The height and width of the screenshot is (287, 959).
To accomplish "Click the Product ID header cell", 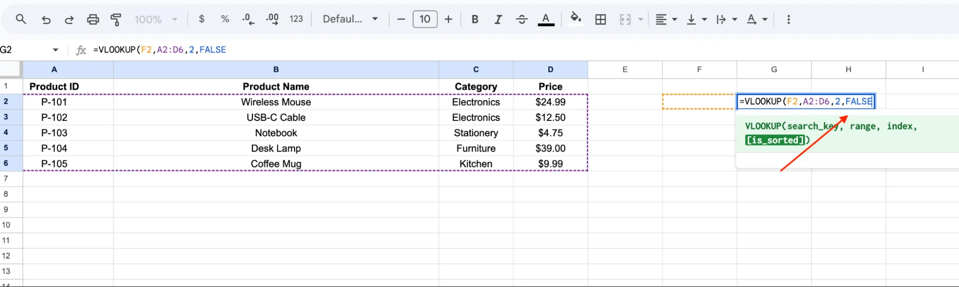I will tap(68, 86).
